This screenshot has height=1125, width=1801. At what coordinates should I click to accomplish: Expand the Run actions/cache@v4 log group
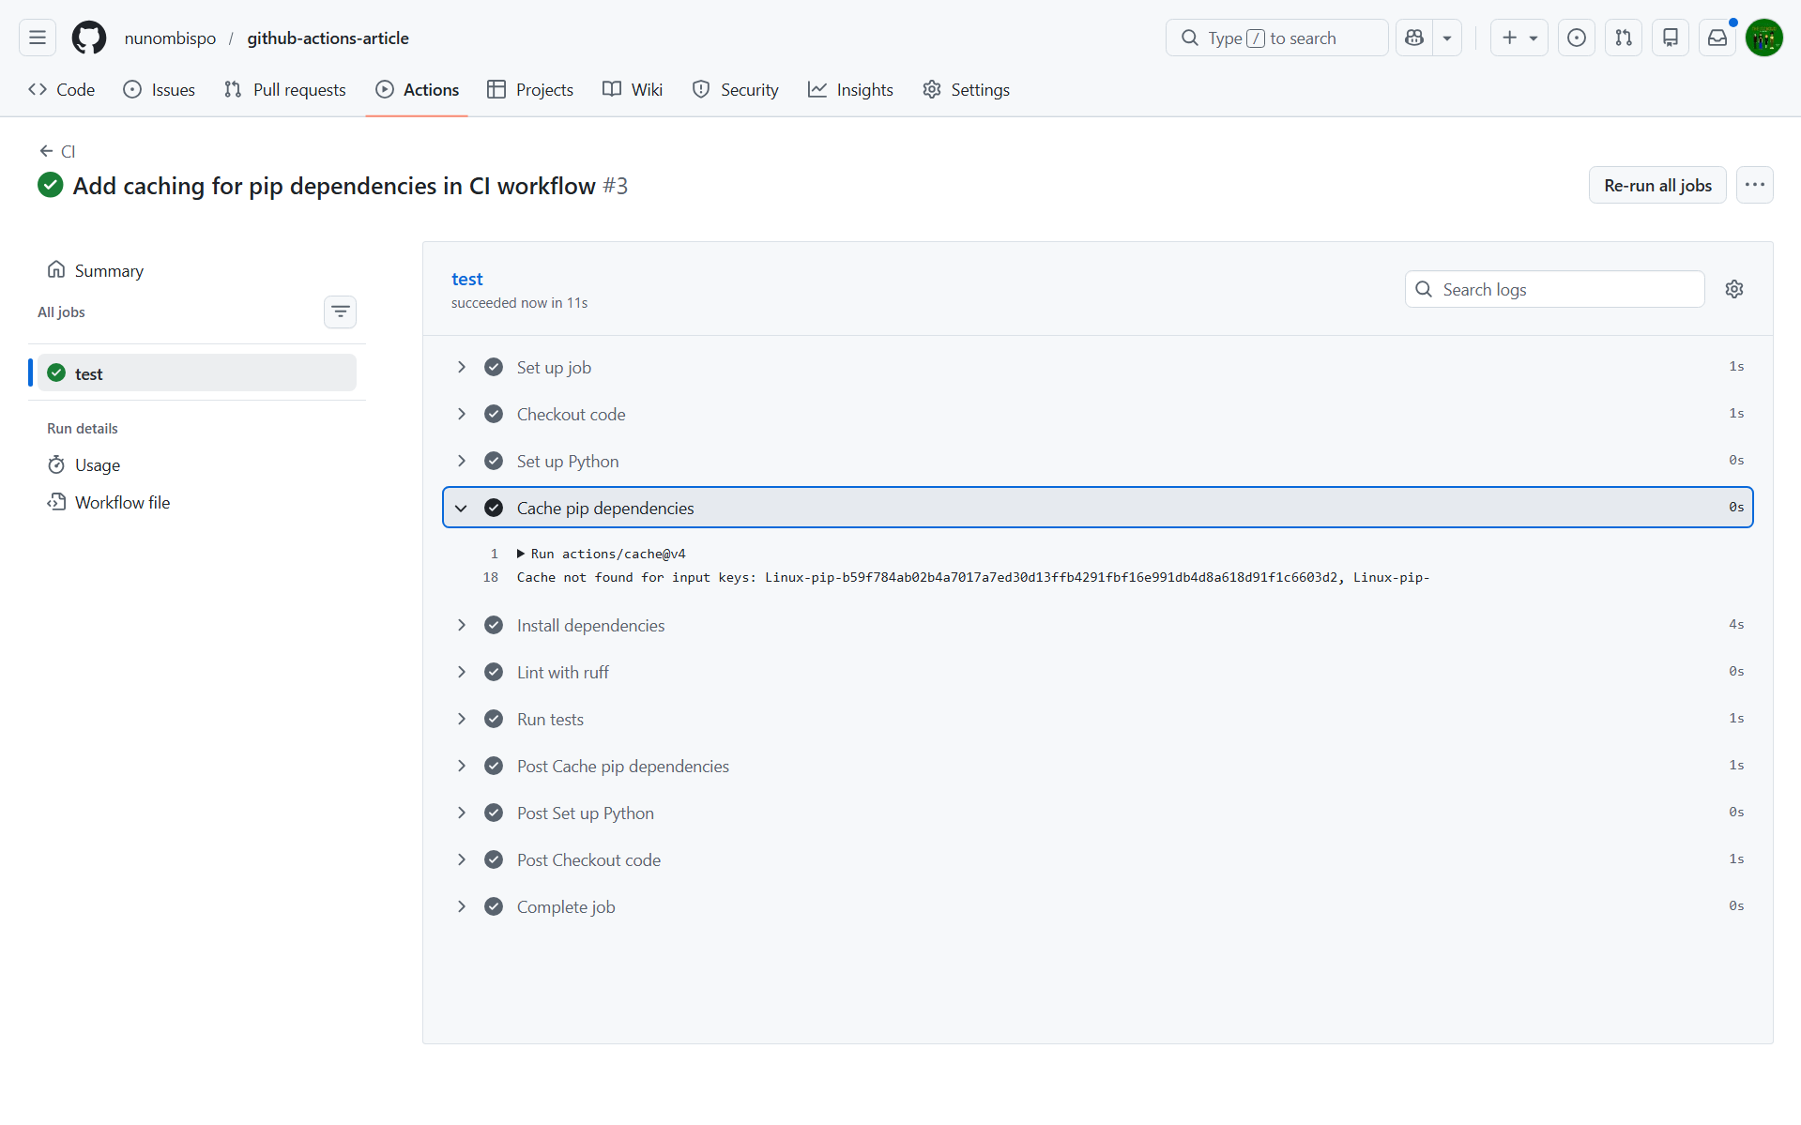(521, 554)
